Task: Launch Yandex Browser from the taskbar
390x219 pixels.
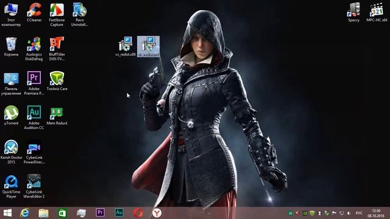Action: coord(157,213)
